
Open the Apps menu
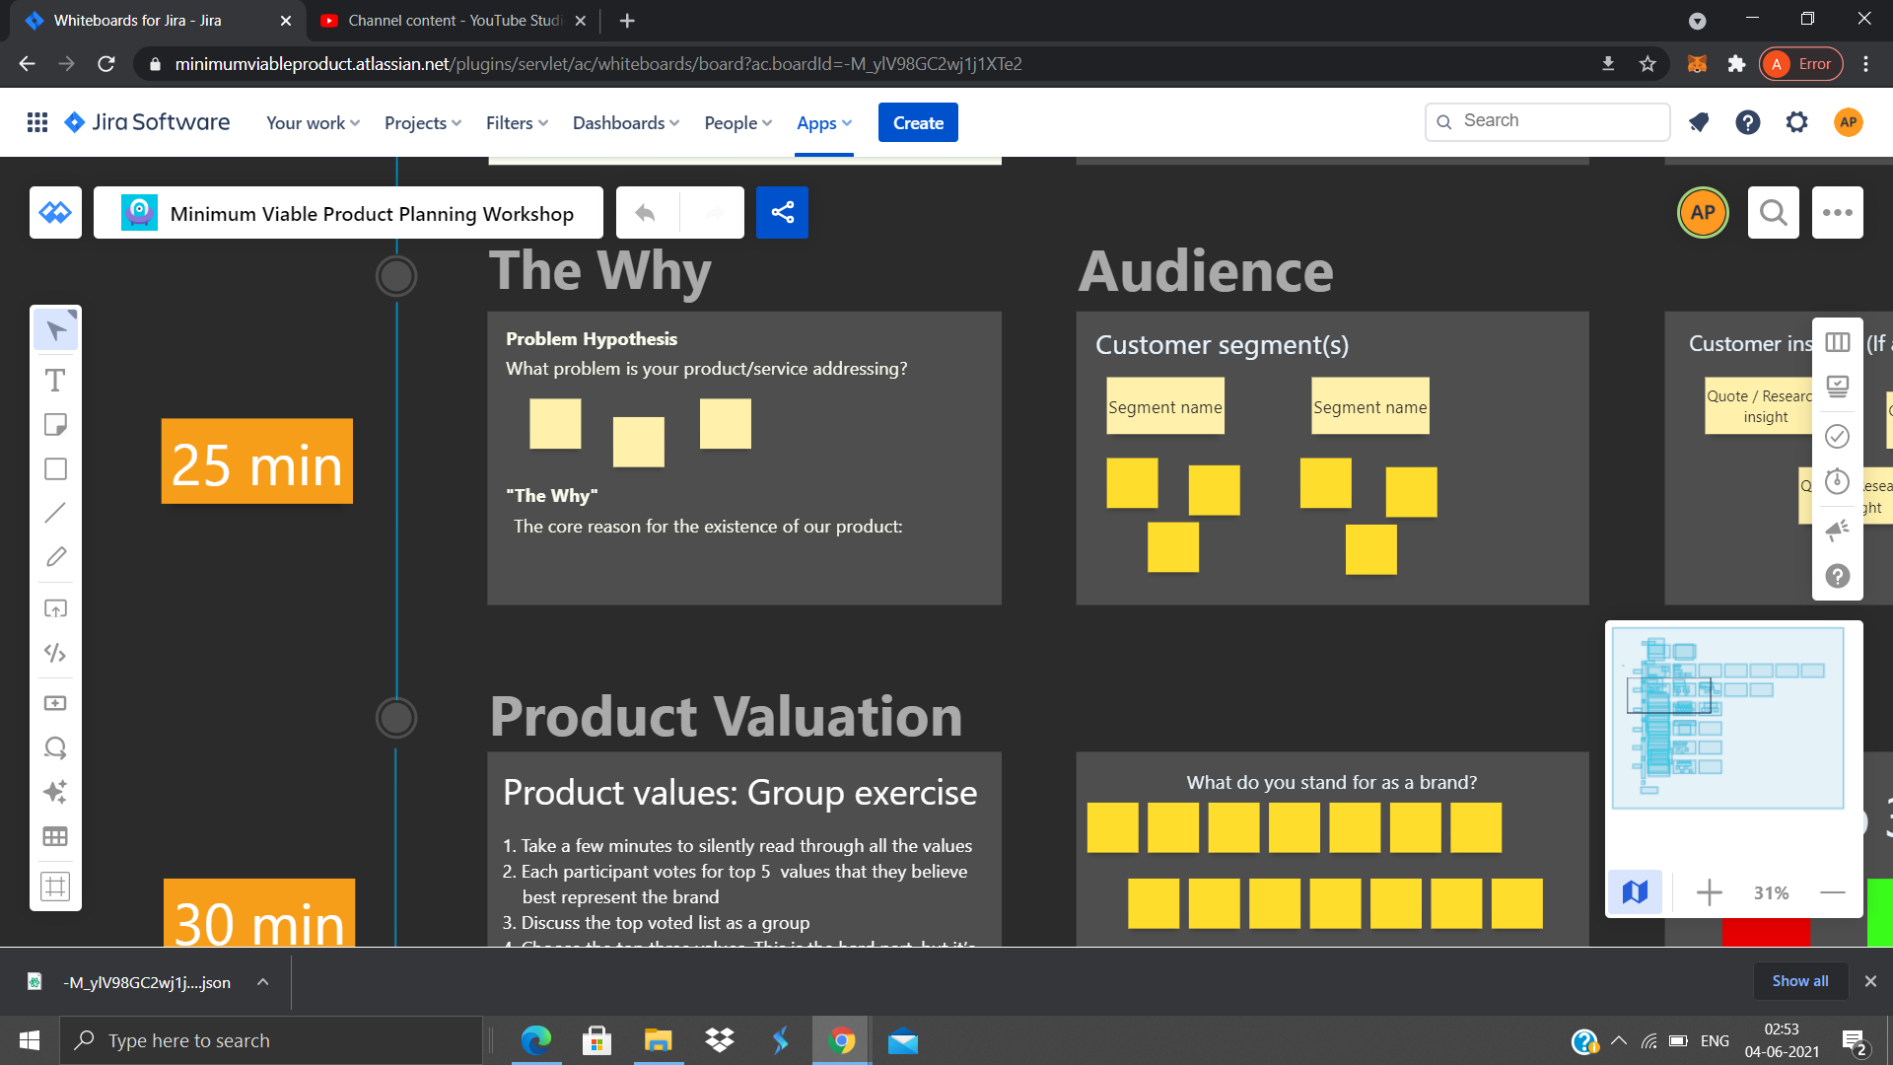point(823,123)
